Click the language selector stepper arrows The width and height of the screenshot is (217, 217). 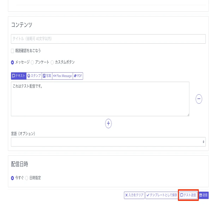coord(203,142)
